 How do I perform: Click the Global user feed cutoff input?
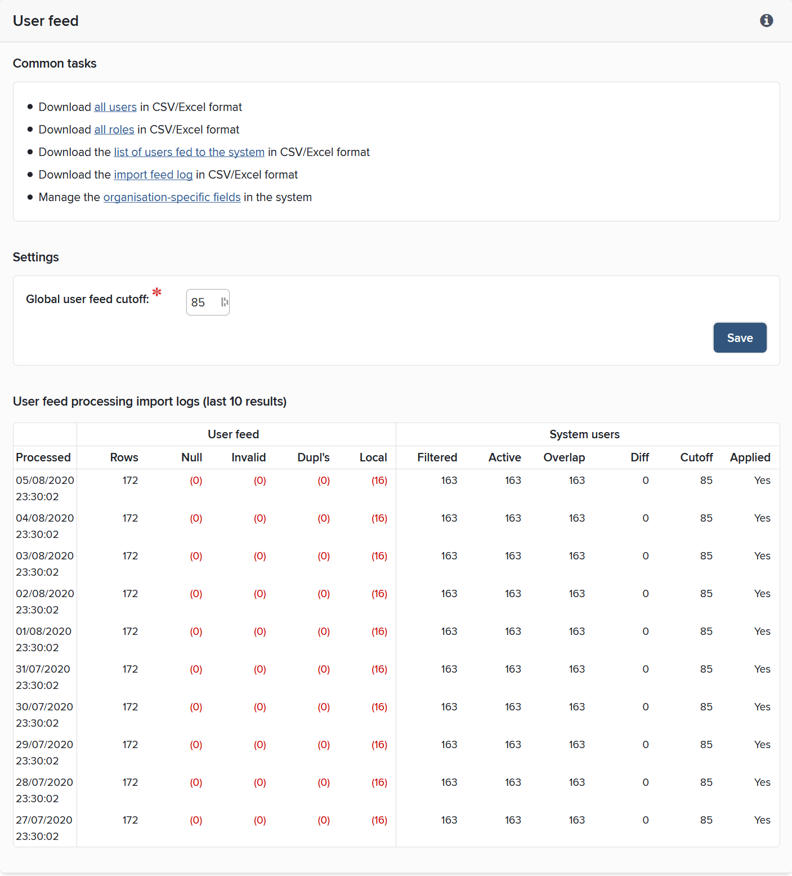202,303
